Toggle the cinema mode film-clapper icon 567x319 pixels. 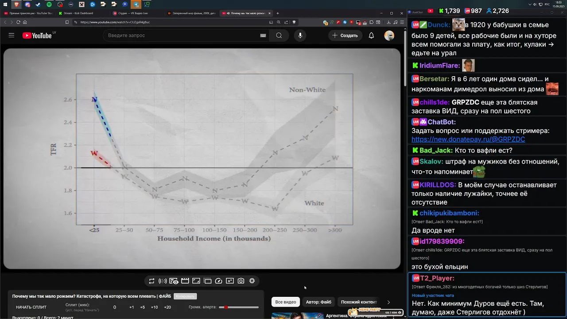185,281
